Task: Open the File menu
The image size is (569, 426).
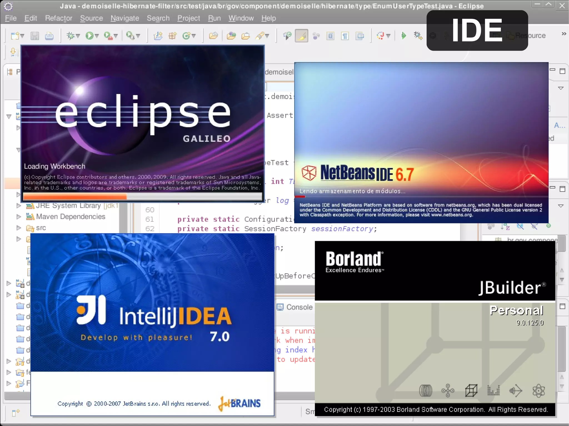Action: click(11, 18)
